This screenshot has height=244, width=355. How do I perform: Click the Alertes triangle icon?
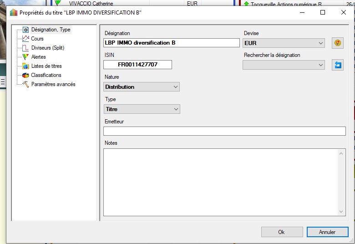coord(26,57)
